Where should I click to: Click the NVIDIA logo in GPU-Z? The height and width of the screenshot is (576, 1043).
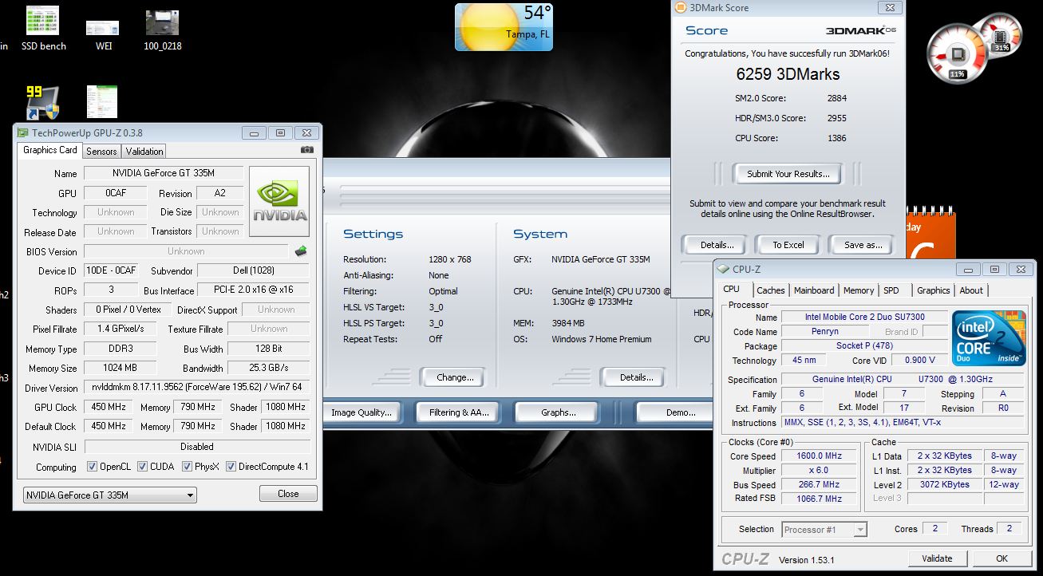(x=279, y=201)
